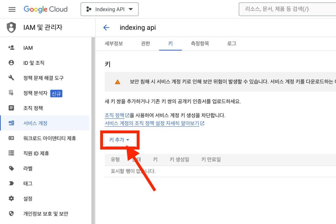Switch to the 권한 tab
This screenshot has width=336, height=224.
[145, 43]
